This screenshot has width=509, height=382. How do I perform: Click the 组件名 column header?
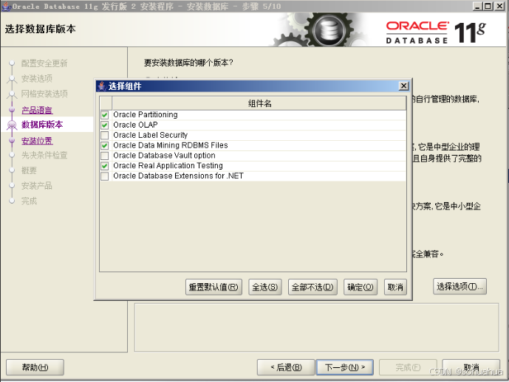[259, 104]
